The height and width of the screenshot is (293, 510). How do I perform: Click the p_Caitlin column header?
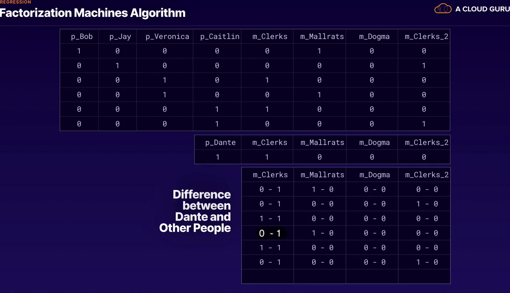pos(220,36)
